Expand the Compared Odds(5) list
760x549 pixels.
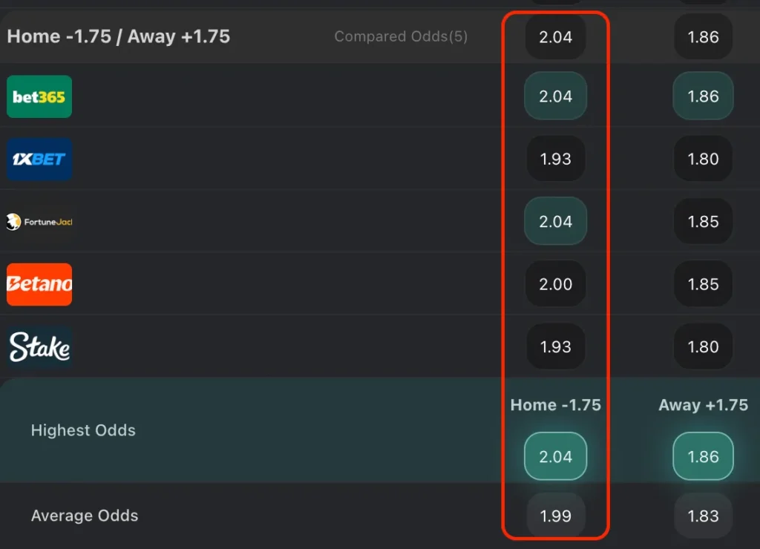(x=401, y=36)
